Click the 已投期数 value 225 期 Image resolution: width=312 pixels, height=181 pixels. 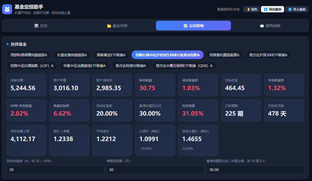click(x=234, y=113)
